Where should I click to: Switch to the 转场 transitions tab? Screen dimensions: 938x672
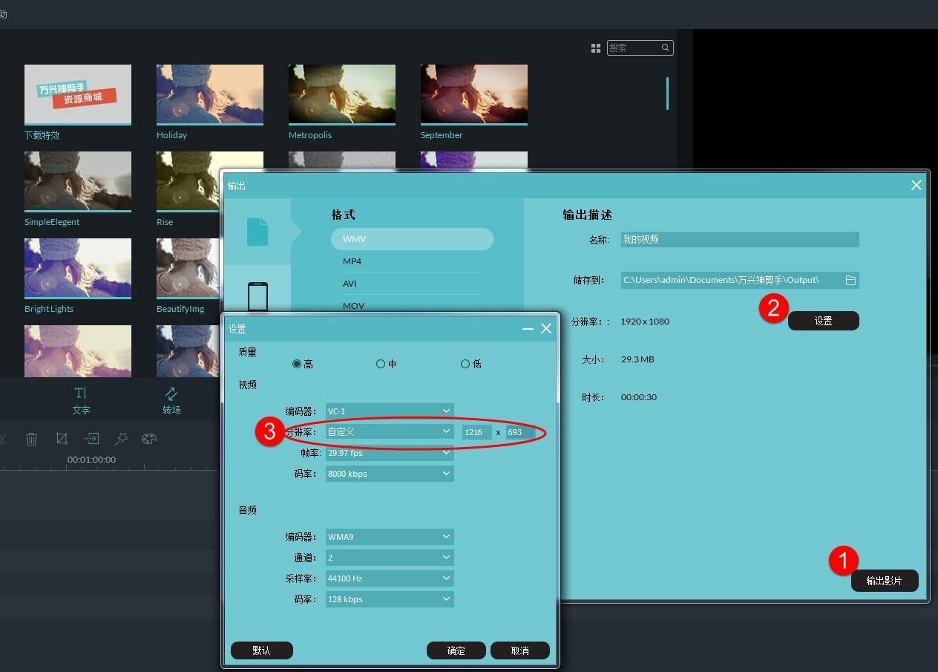click(170, 399)
